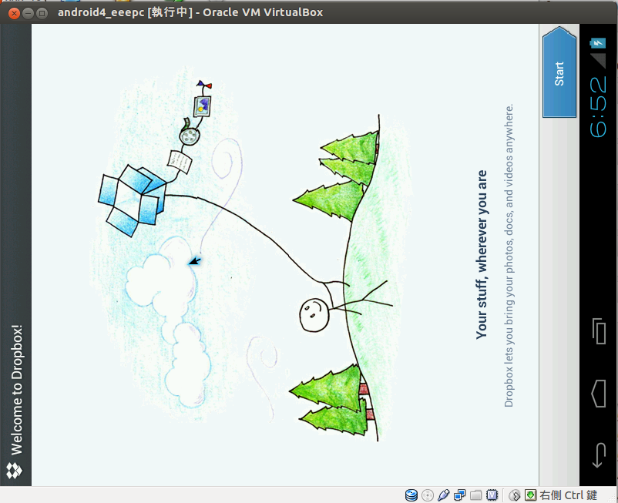Close the VirtualBox window
Screen dimensions: 618x503
pyautogui.click(x=14, y=13)
